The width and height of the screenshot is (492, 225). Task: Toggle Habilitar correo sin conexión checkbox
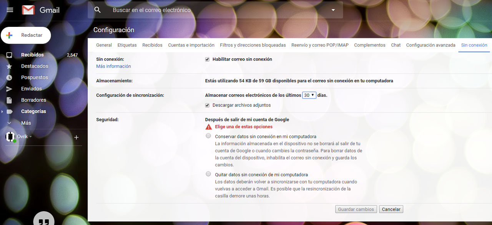pos(207,60)
